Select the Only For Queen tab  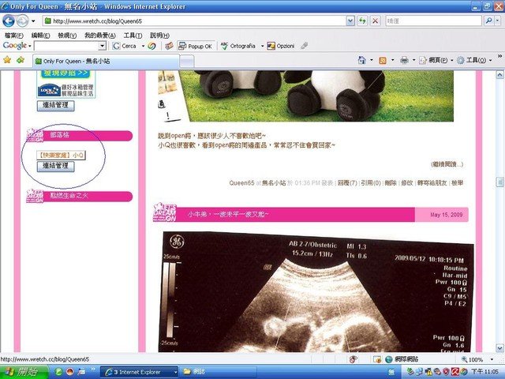pos(106,61)
